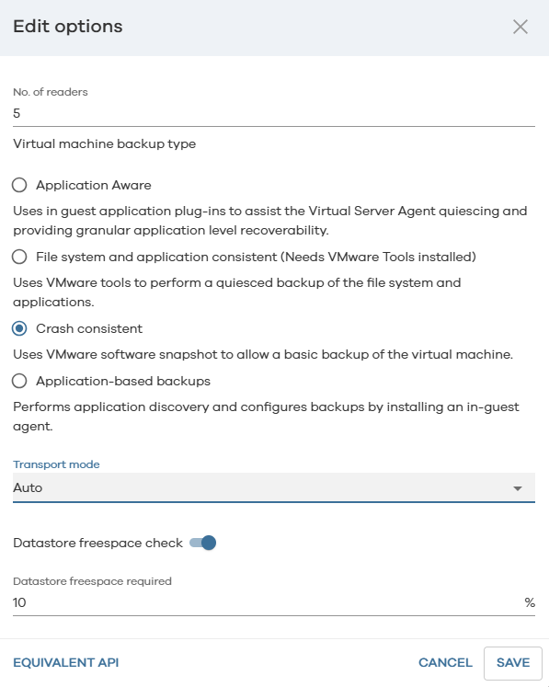Click the Application Aware label text
The height and width of the screenshot is (687, 549).
point(93,186)
